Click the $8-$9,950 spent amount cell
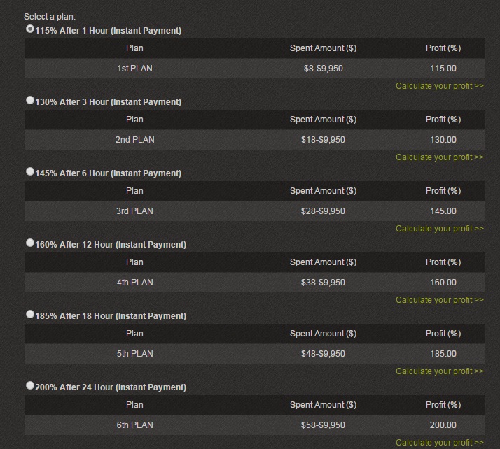Screen dimensions: 500x449 point(323,69)
